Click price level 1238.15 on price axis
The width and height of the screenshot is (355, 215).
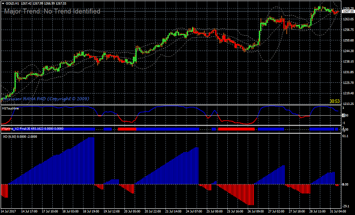click(348, 61)
